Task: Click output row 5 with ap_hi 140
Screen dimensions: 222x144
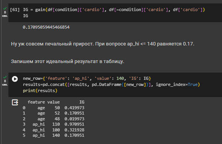Action: click(53, 135)
